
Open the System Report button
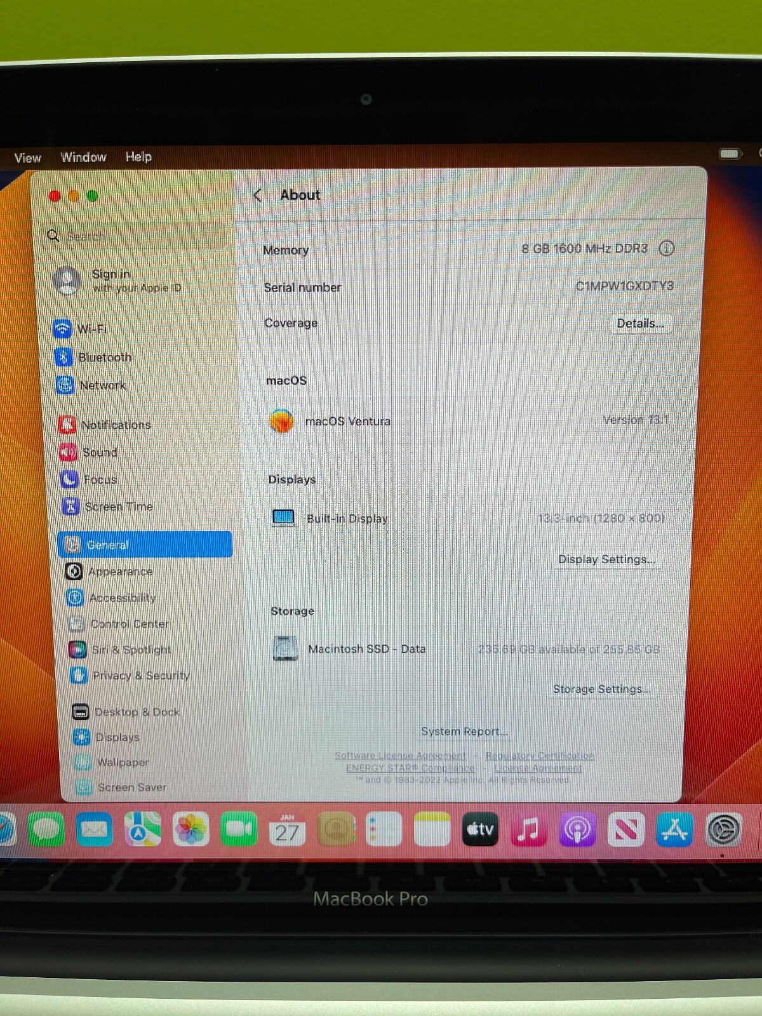(x=464, y=732)
